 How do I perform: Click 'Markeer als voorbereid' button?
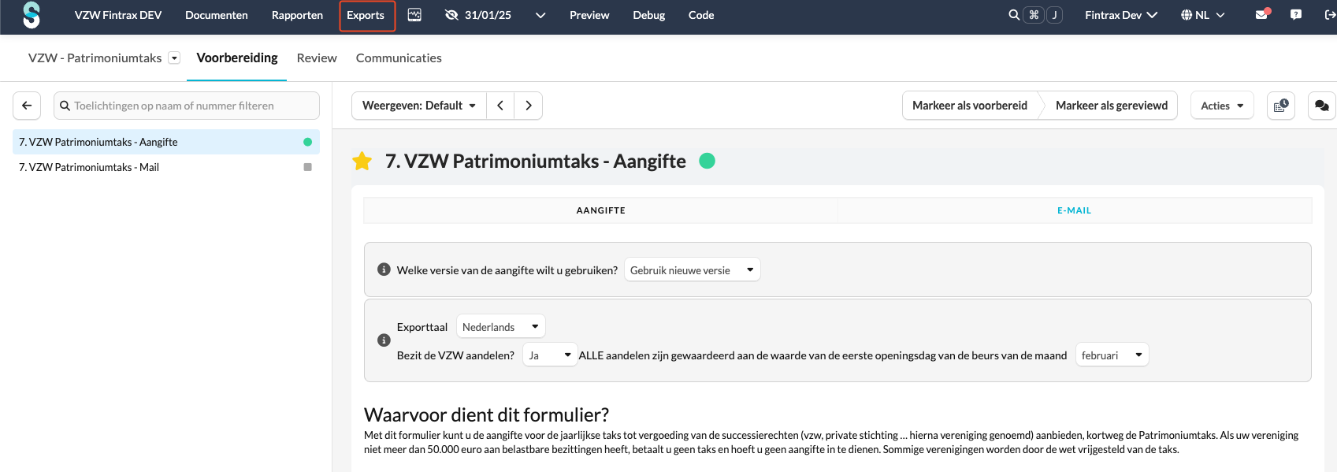coord(969,106)
